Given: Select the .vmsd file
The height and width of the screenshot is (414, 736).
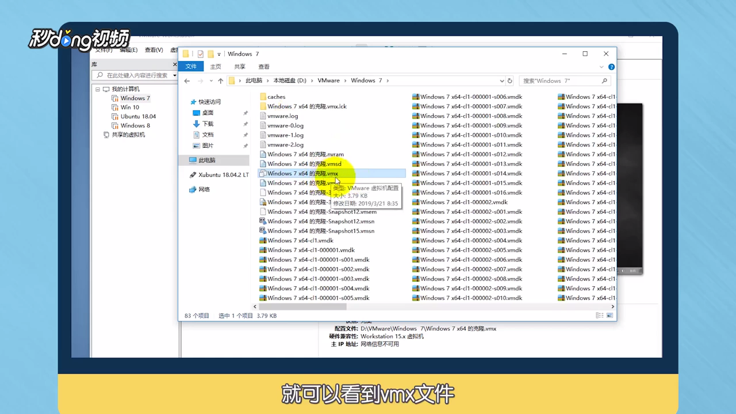Looking at the screenshot, I should (304, 164).
